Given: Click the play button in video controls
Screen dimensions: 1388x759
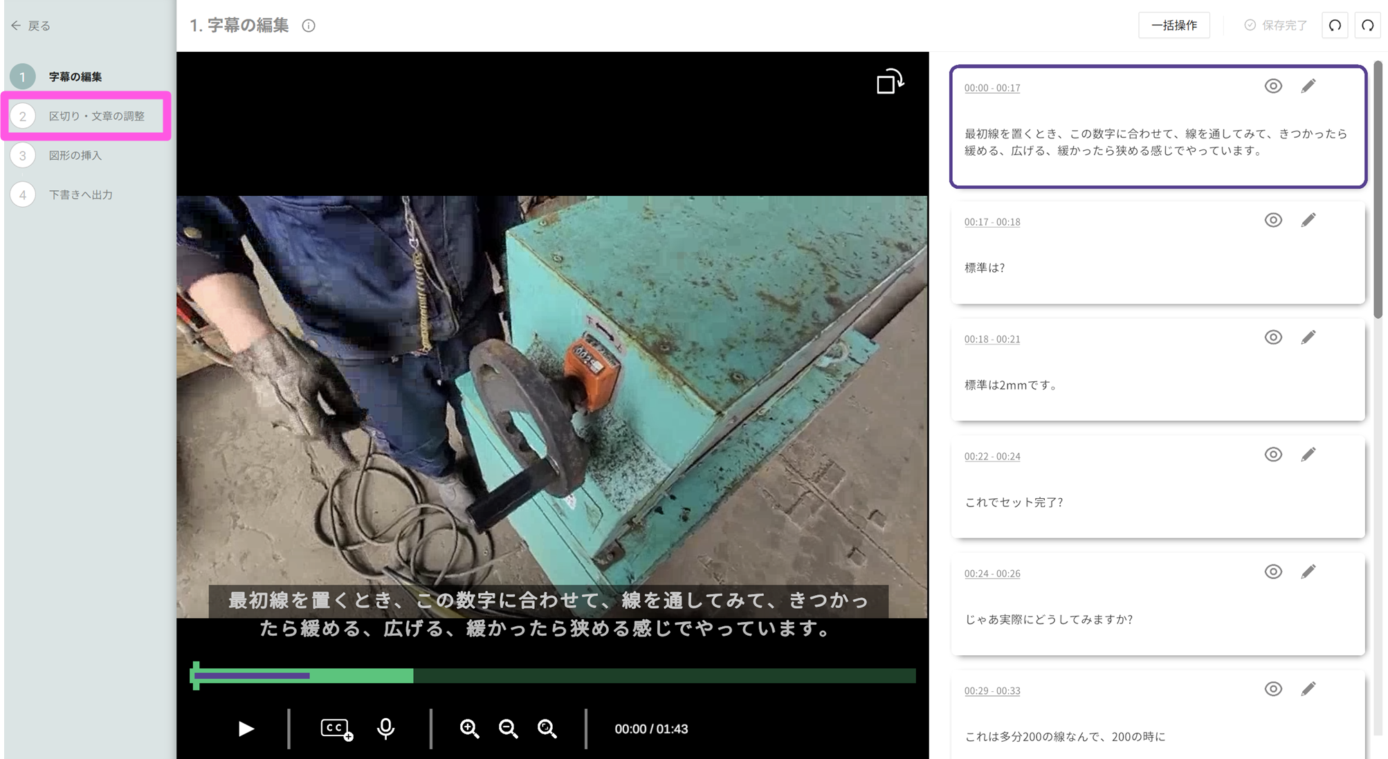Looking at the screenshot, I should point(246,729).
